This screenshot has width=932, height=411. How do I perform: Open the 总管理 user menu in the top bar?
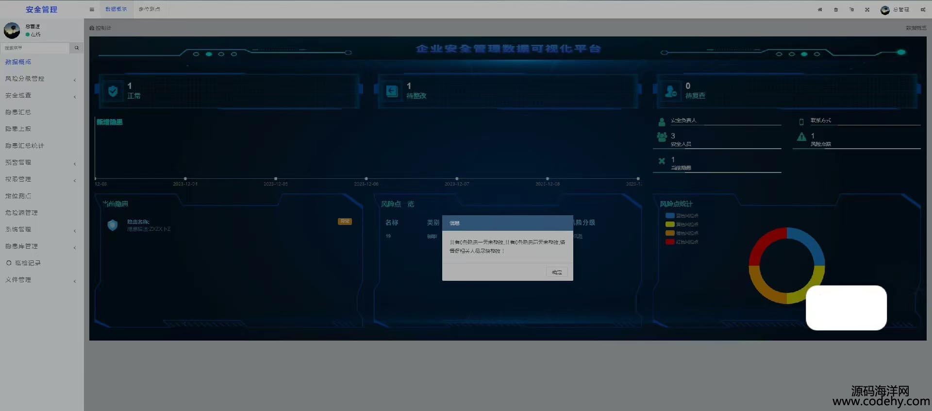(x=895, y=10)
